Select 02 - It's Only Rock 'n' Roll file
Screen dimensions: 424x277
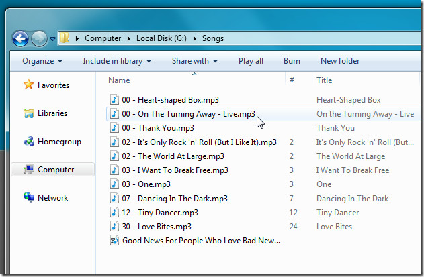(199, 142)
